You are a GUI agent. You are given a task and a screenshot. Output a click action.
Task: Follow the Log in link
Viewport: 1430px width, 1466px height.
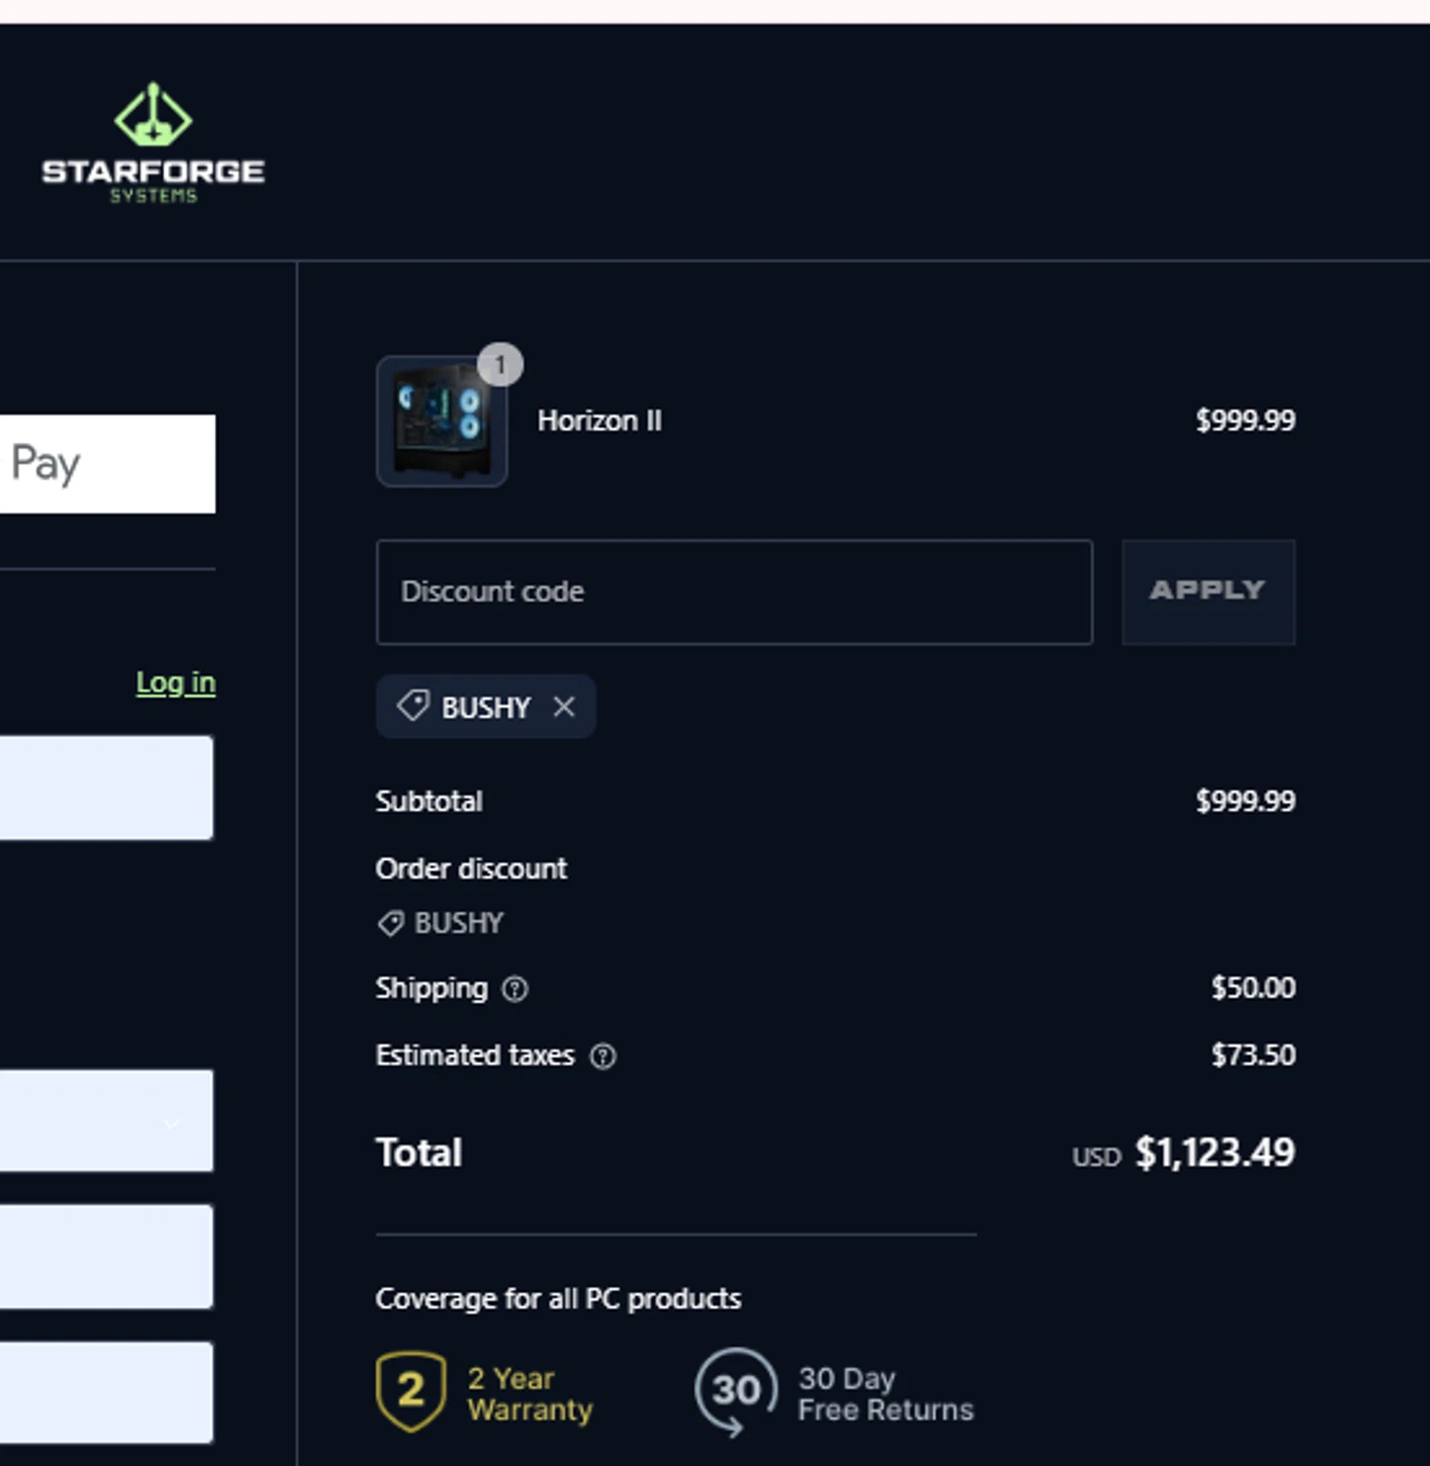click(176, 682)
